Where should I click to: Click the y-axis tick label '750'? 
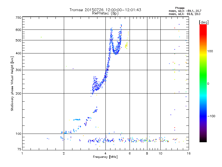click(x=18, y=18)
